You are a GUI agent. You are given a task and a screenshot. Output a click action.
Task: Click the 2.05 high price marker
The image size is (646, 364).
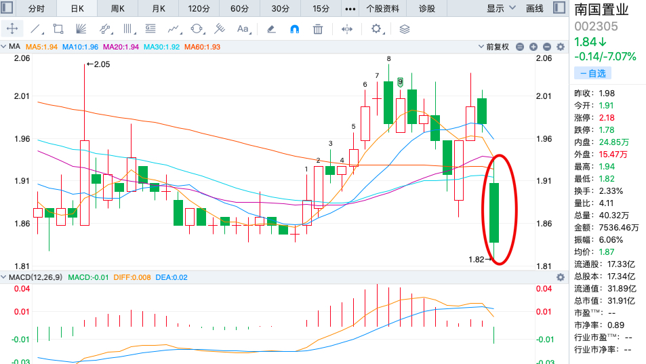(98, 64)
